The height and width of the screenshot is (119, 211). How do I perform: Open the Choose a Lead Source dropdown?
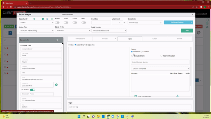[x=109, y=31]
